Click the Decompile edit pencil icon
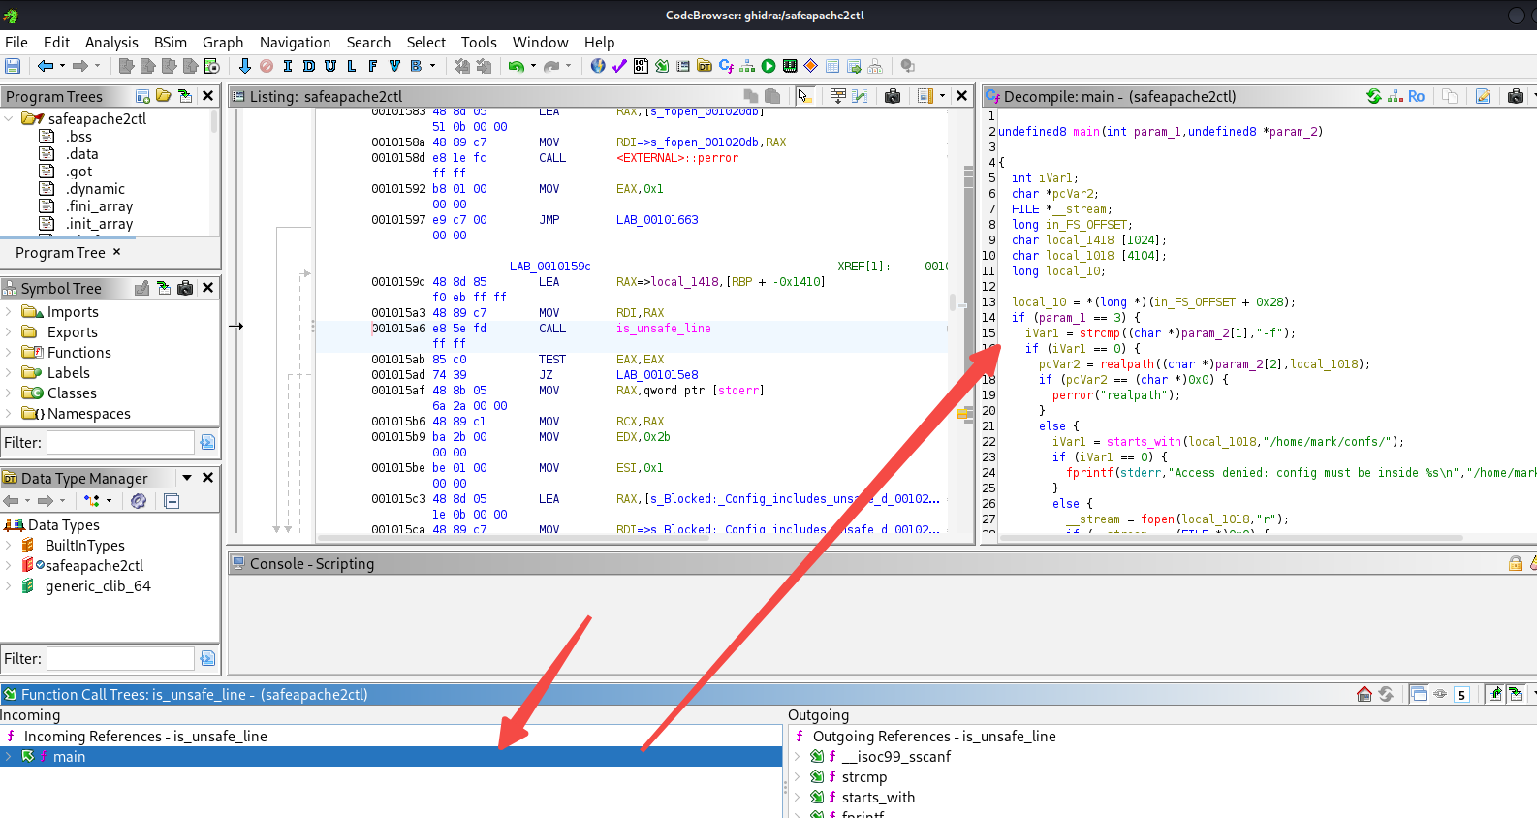 click(1483, 96)
